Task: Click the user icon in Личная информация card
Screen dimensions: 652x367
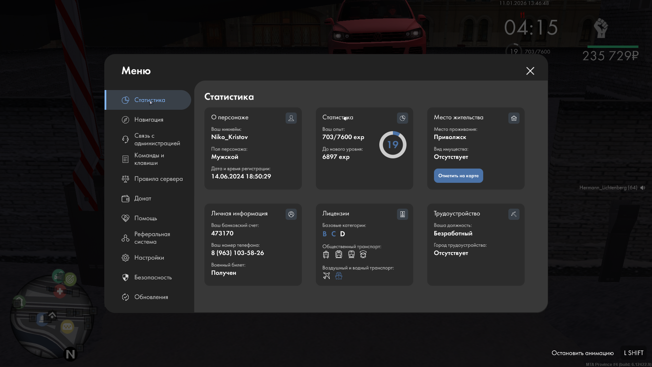Action: point(291,214)
